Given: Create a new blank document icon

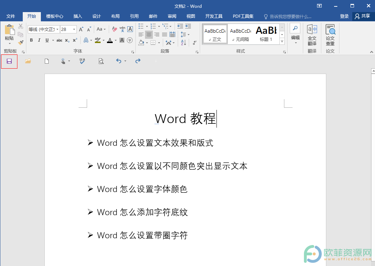Looking at the screenshot, I should (47, 61).
